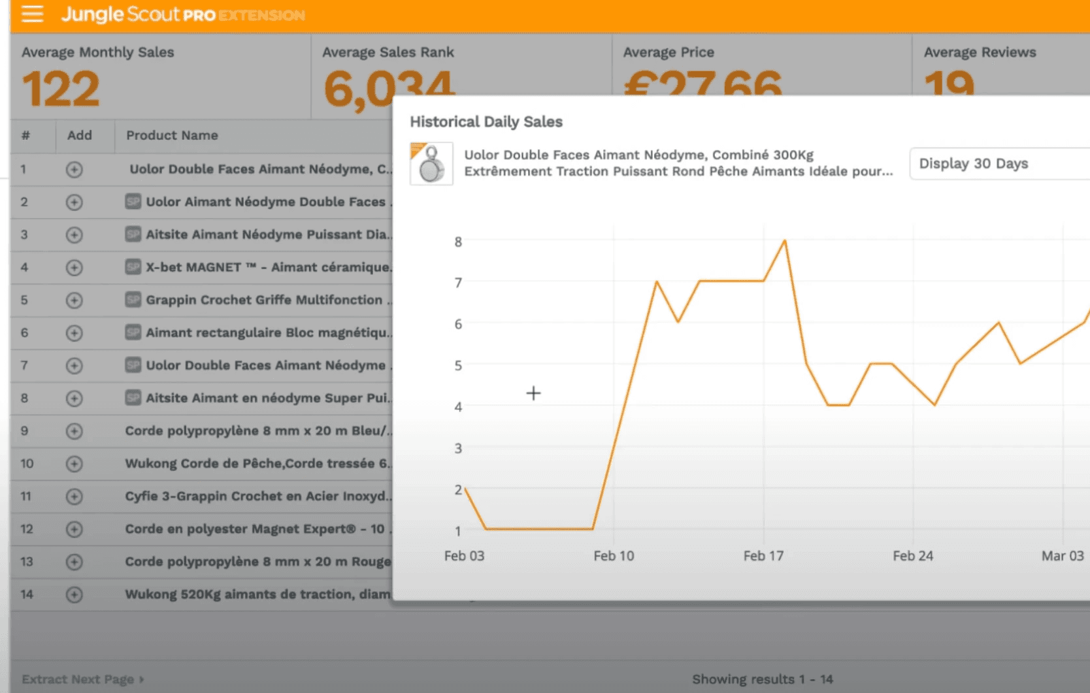
Task: Add row 10 Wukong Corde de Pêche
Action: (74, 464)
